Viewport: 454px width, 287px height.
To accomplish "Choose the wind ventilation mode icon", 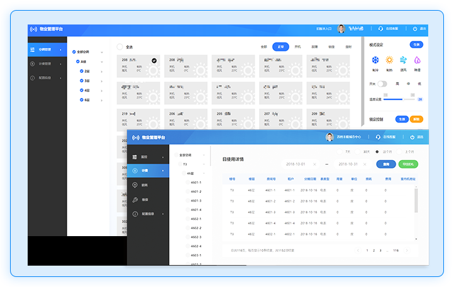I will [404, 60].
